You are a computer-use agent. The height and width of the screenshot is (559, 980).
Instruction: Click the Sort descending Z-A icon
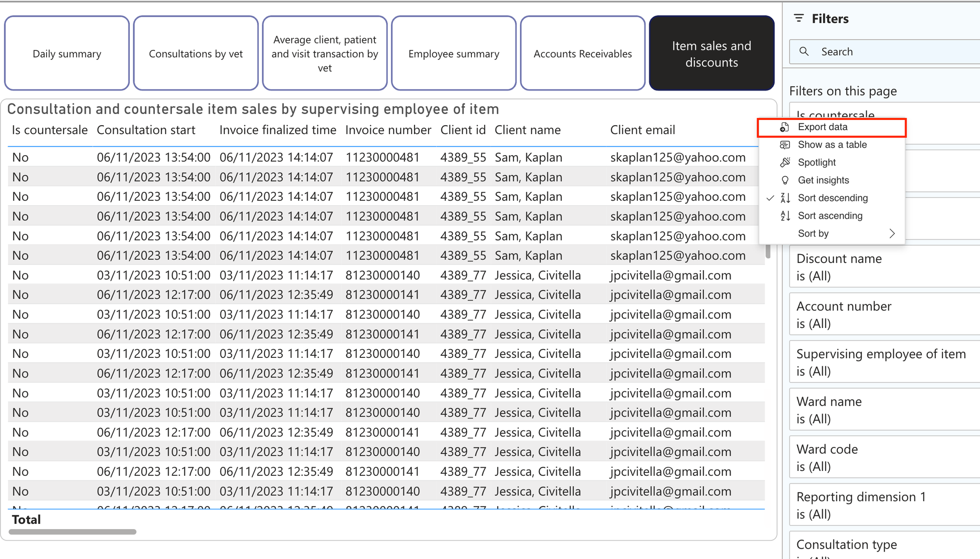[x=785, y=198]
